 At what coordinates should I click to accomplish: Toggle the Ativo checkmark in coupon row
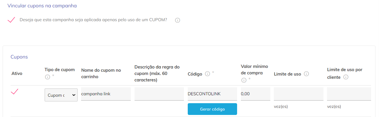point(14,92)
